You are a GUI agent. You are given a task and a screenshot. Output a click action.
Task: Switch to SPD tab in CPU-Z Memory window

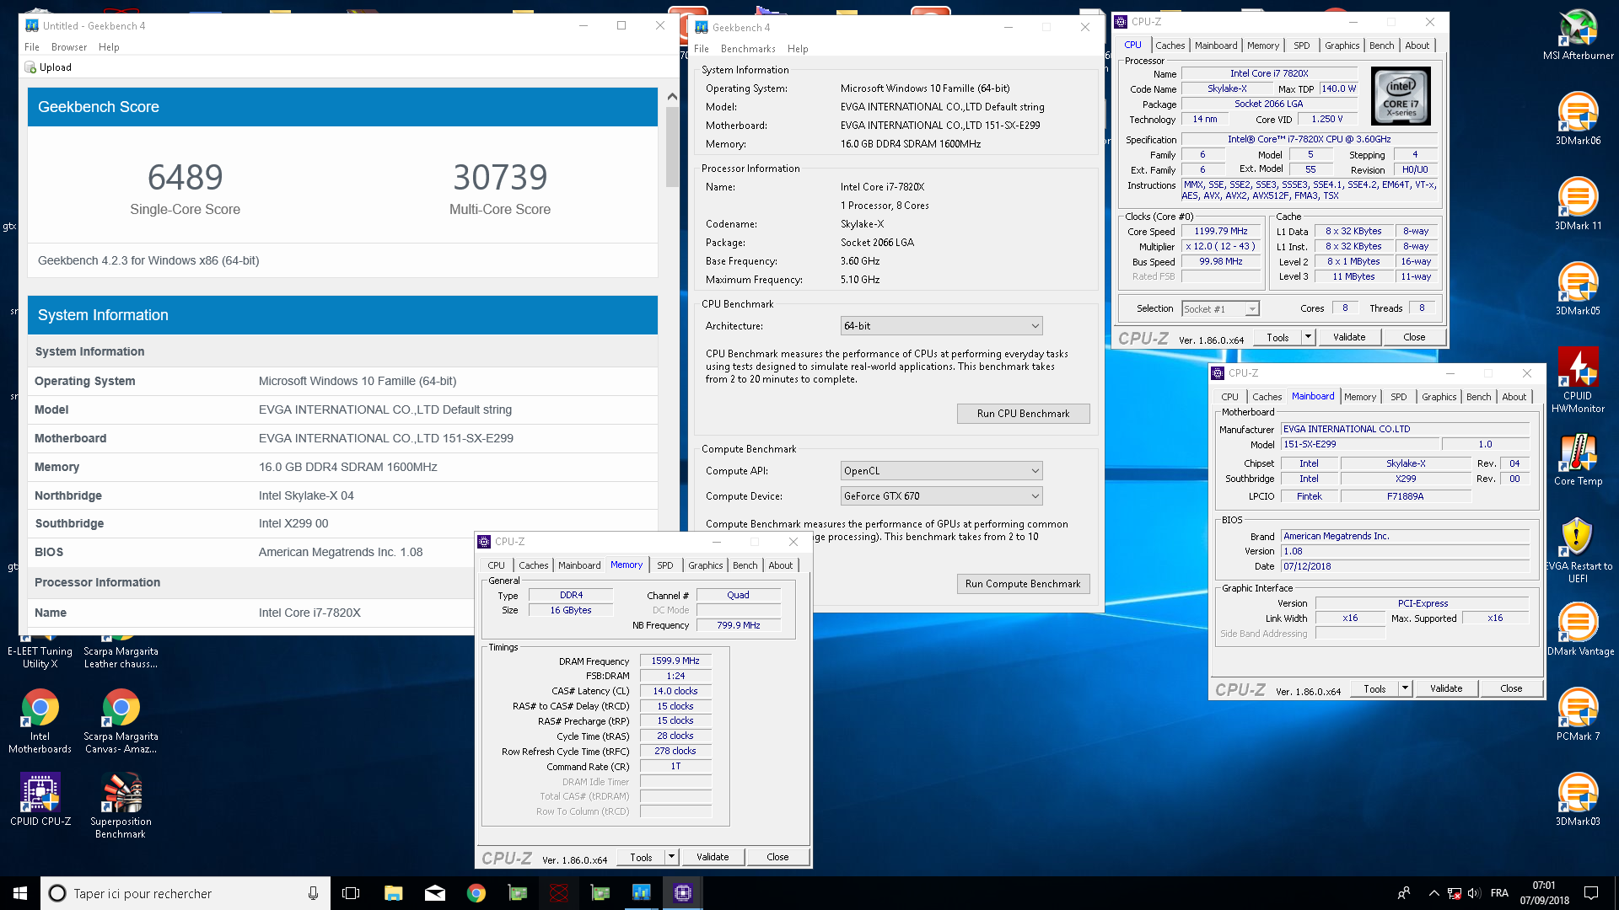pos(665,565)
